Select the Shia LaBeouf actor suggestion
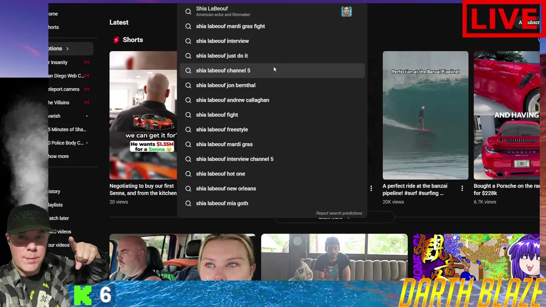This screenshot has width=546, height=307. pos(272,12)
